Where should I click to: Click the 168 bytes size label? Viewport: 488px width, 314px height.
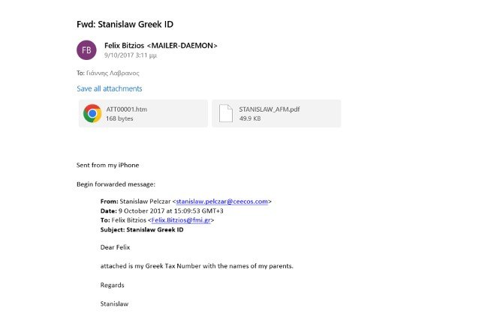tap(120, 118)
